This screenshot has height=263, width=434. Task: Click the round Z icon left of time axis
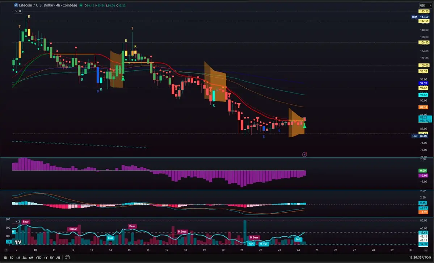6,250
